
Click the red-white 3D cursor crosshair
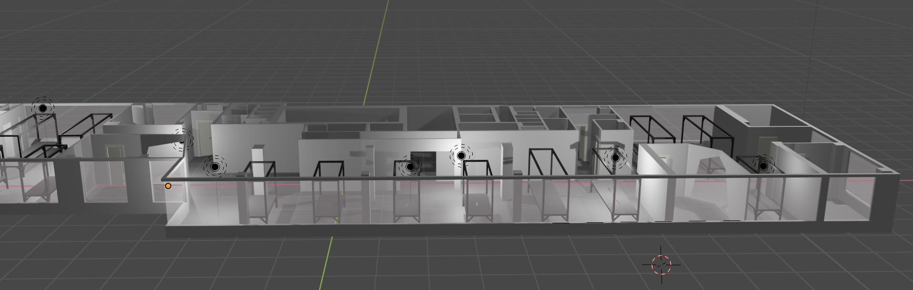pyautogui.click(x=661, y=264)
